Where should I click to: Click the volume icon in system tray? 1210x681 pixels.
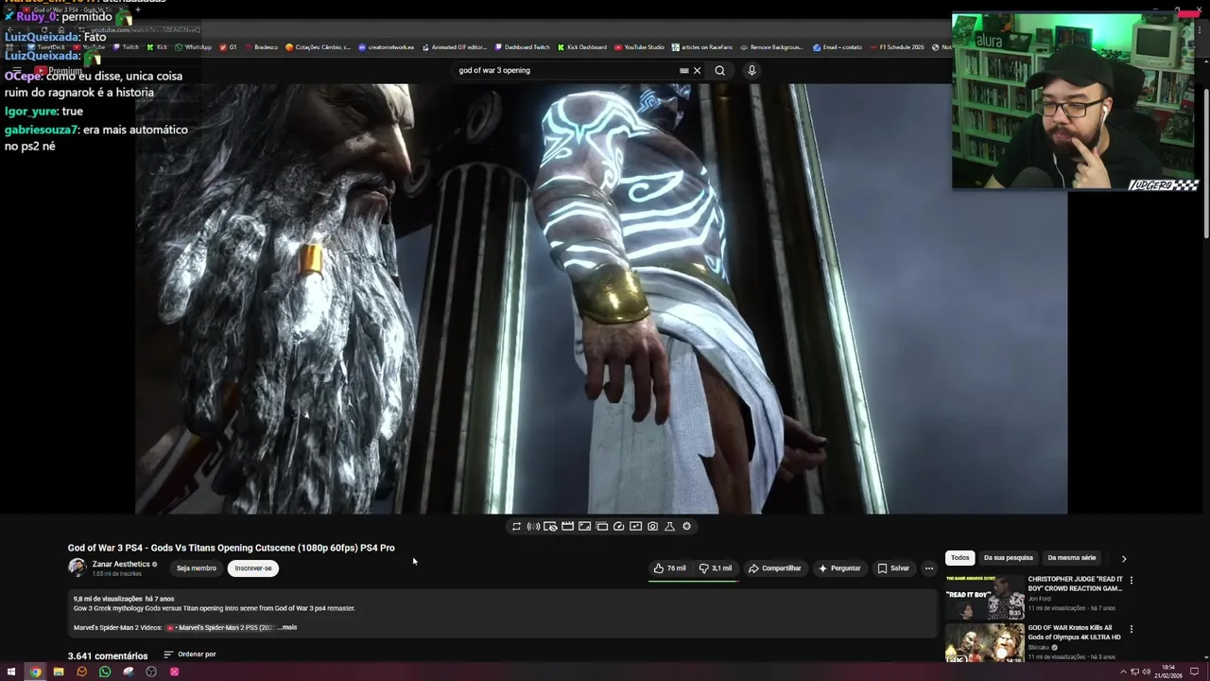coord(1146,672)
